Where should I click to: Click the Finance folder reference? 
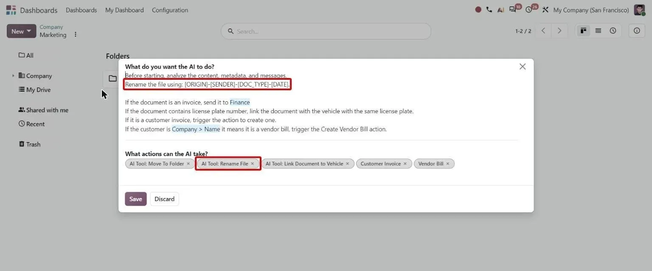click(240, 102)
